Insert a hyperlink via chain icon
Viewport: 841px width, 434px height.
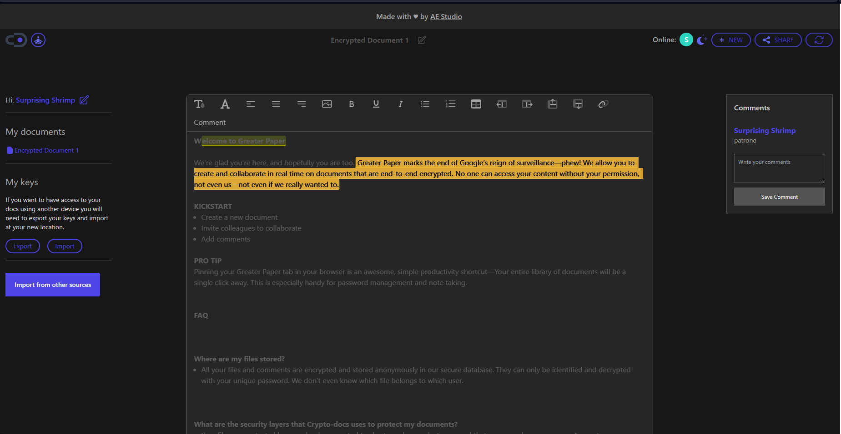603,104
